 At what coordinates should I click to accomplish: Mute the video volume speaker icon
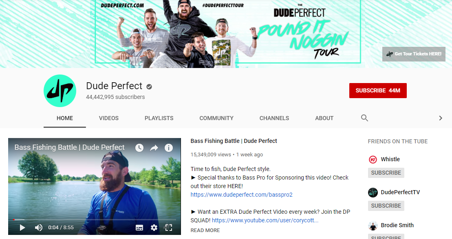[39, 228]
